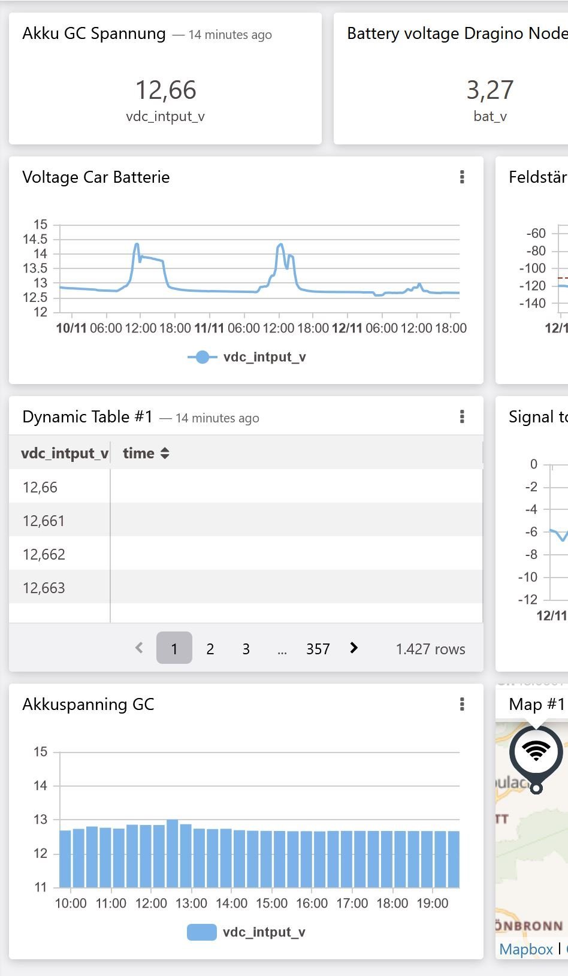Image resolution: width=568 pixels, height=976 pixels.
Task: Click Akkuspanning GC title
Action: pos(88,705)
